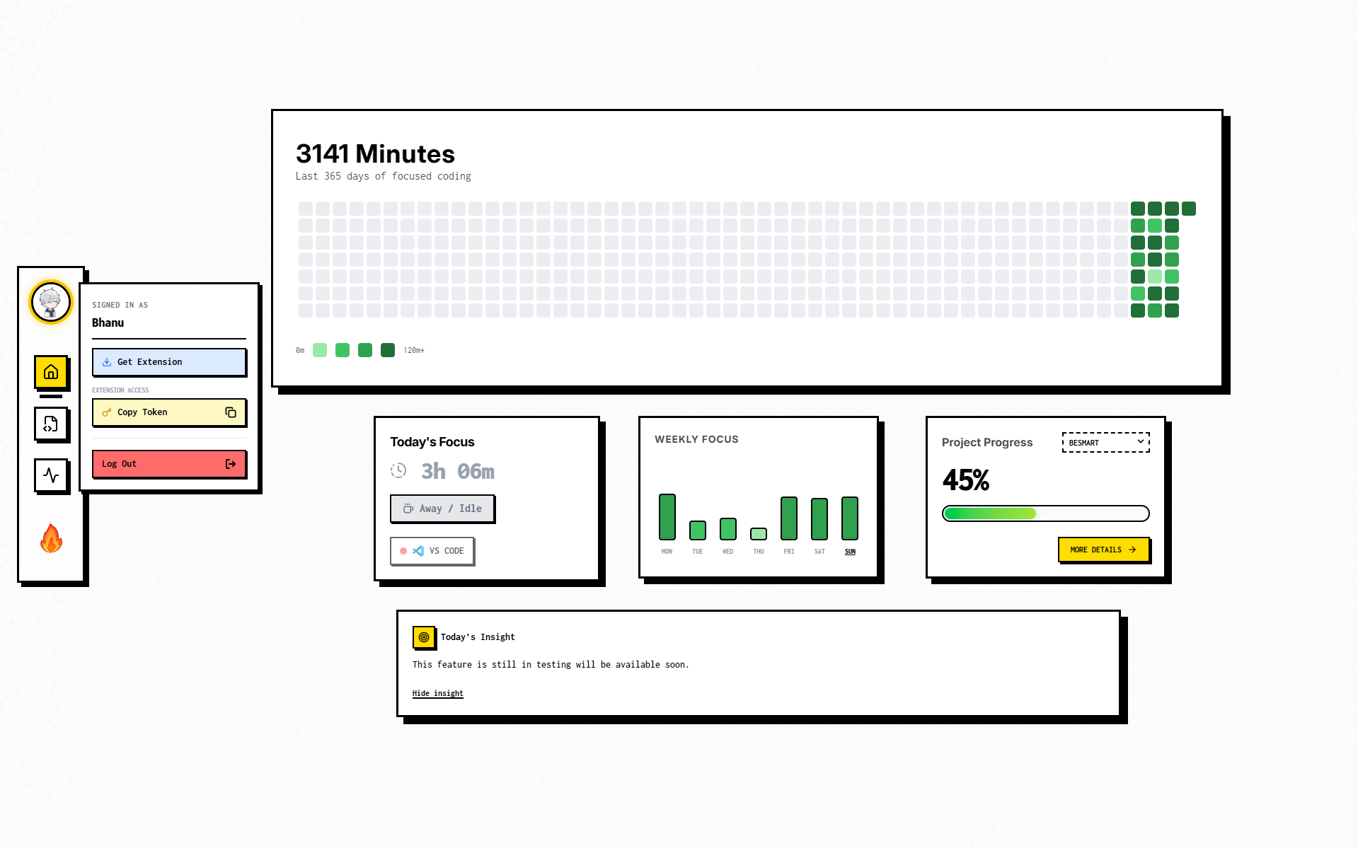Viewport: 1358px width, 848px height.
Task: Click the arrow icon in MORE DETAILS
Action: [1132, 550]
